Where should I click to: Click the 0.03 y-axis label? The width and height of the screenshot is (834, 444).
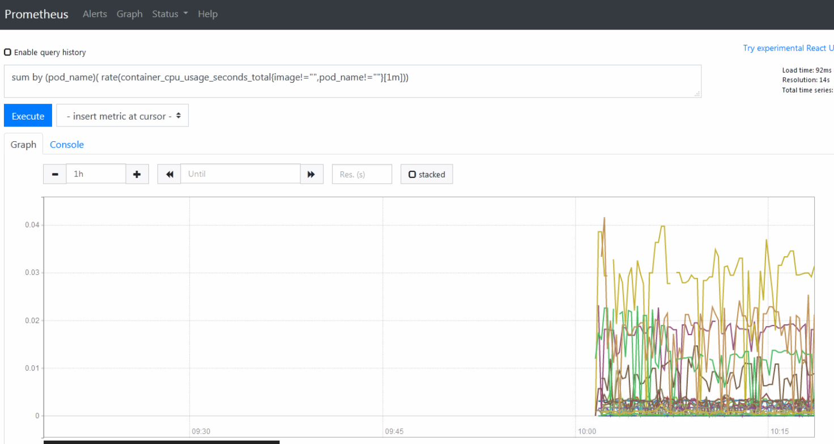pyautogui.click(x=32, y=273)
